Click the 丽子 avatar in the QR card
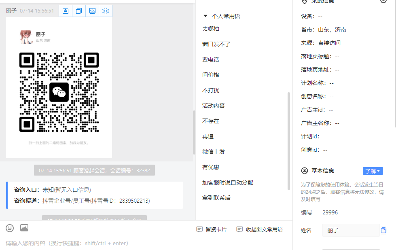The image size is (396, 250). (x=26, y=37)
